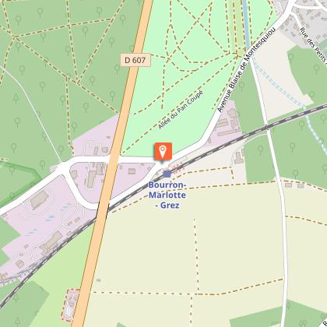
Task: Click the large building in pink industrial zone
Action: (40, 199)
